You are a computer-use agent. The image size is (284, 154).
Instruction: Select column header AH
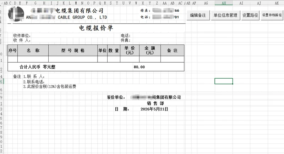pos(224,3)
